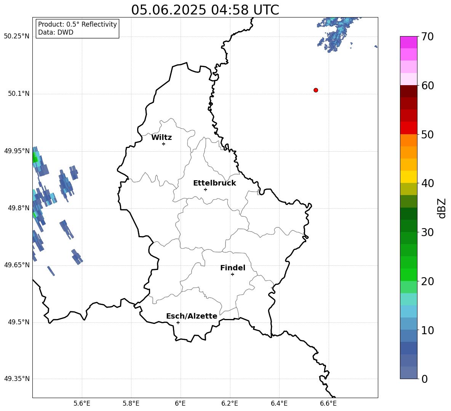Click the 6.4°E longitude label
The image size is (451, 411).
pyautogui.click(x=279, y=403)
